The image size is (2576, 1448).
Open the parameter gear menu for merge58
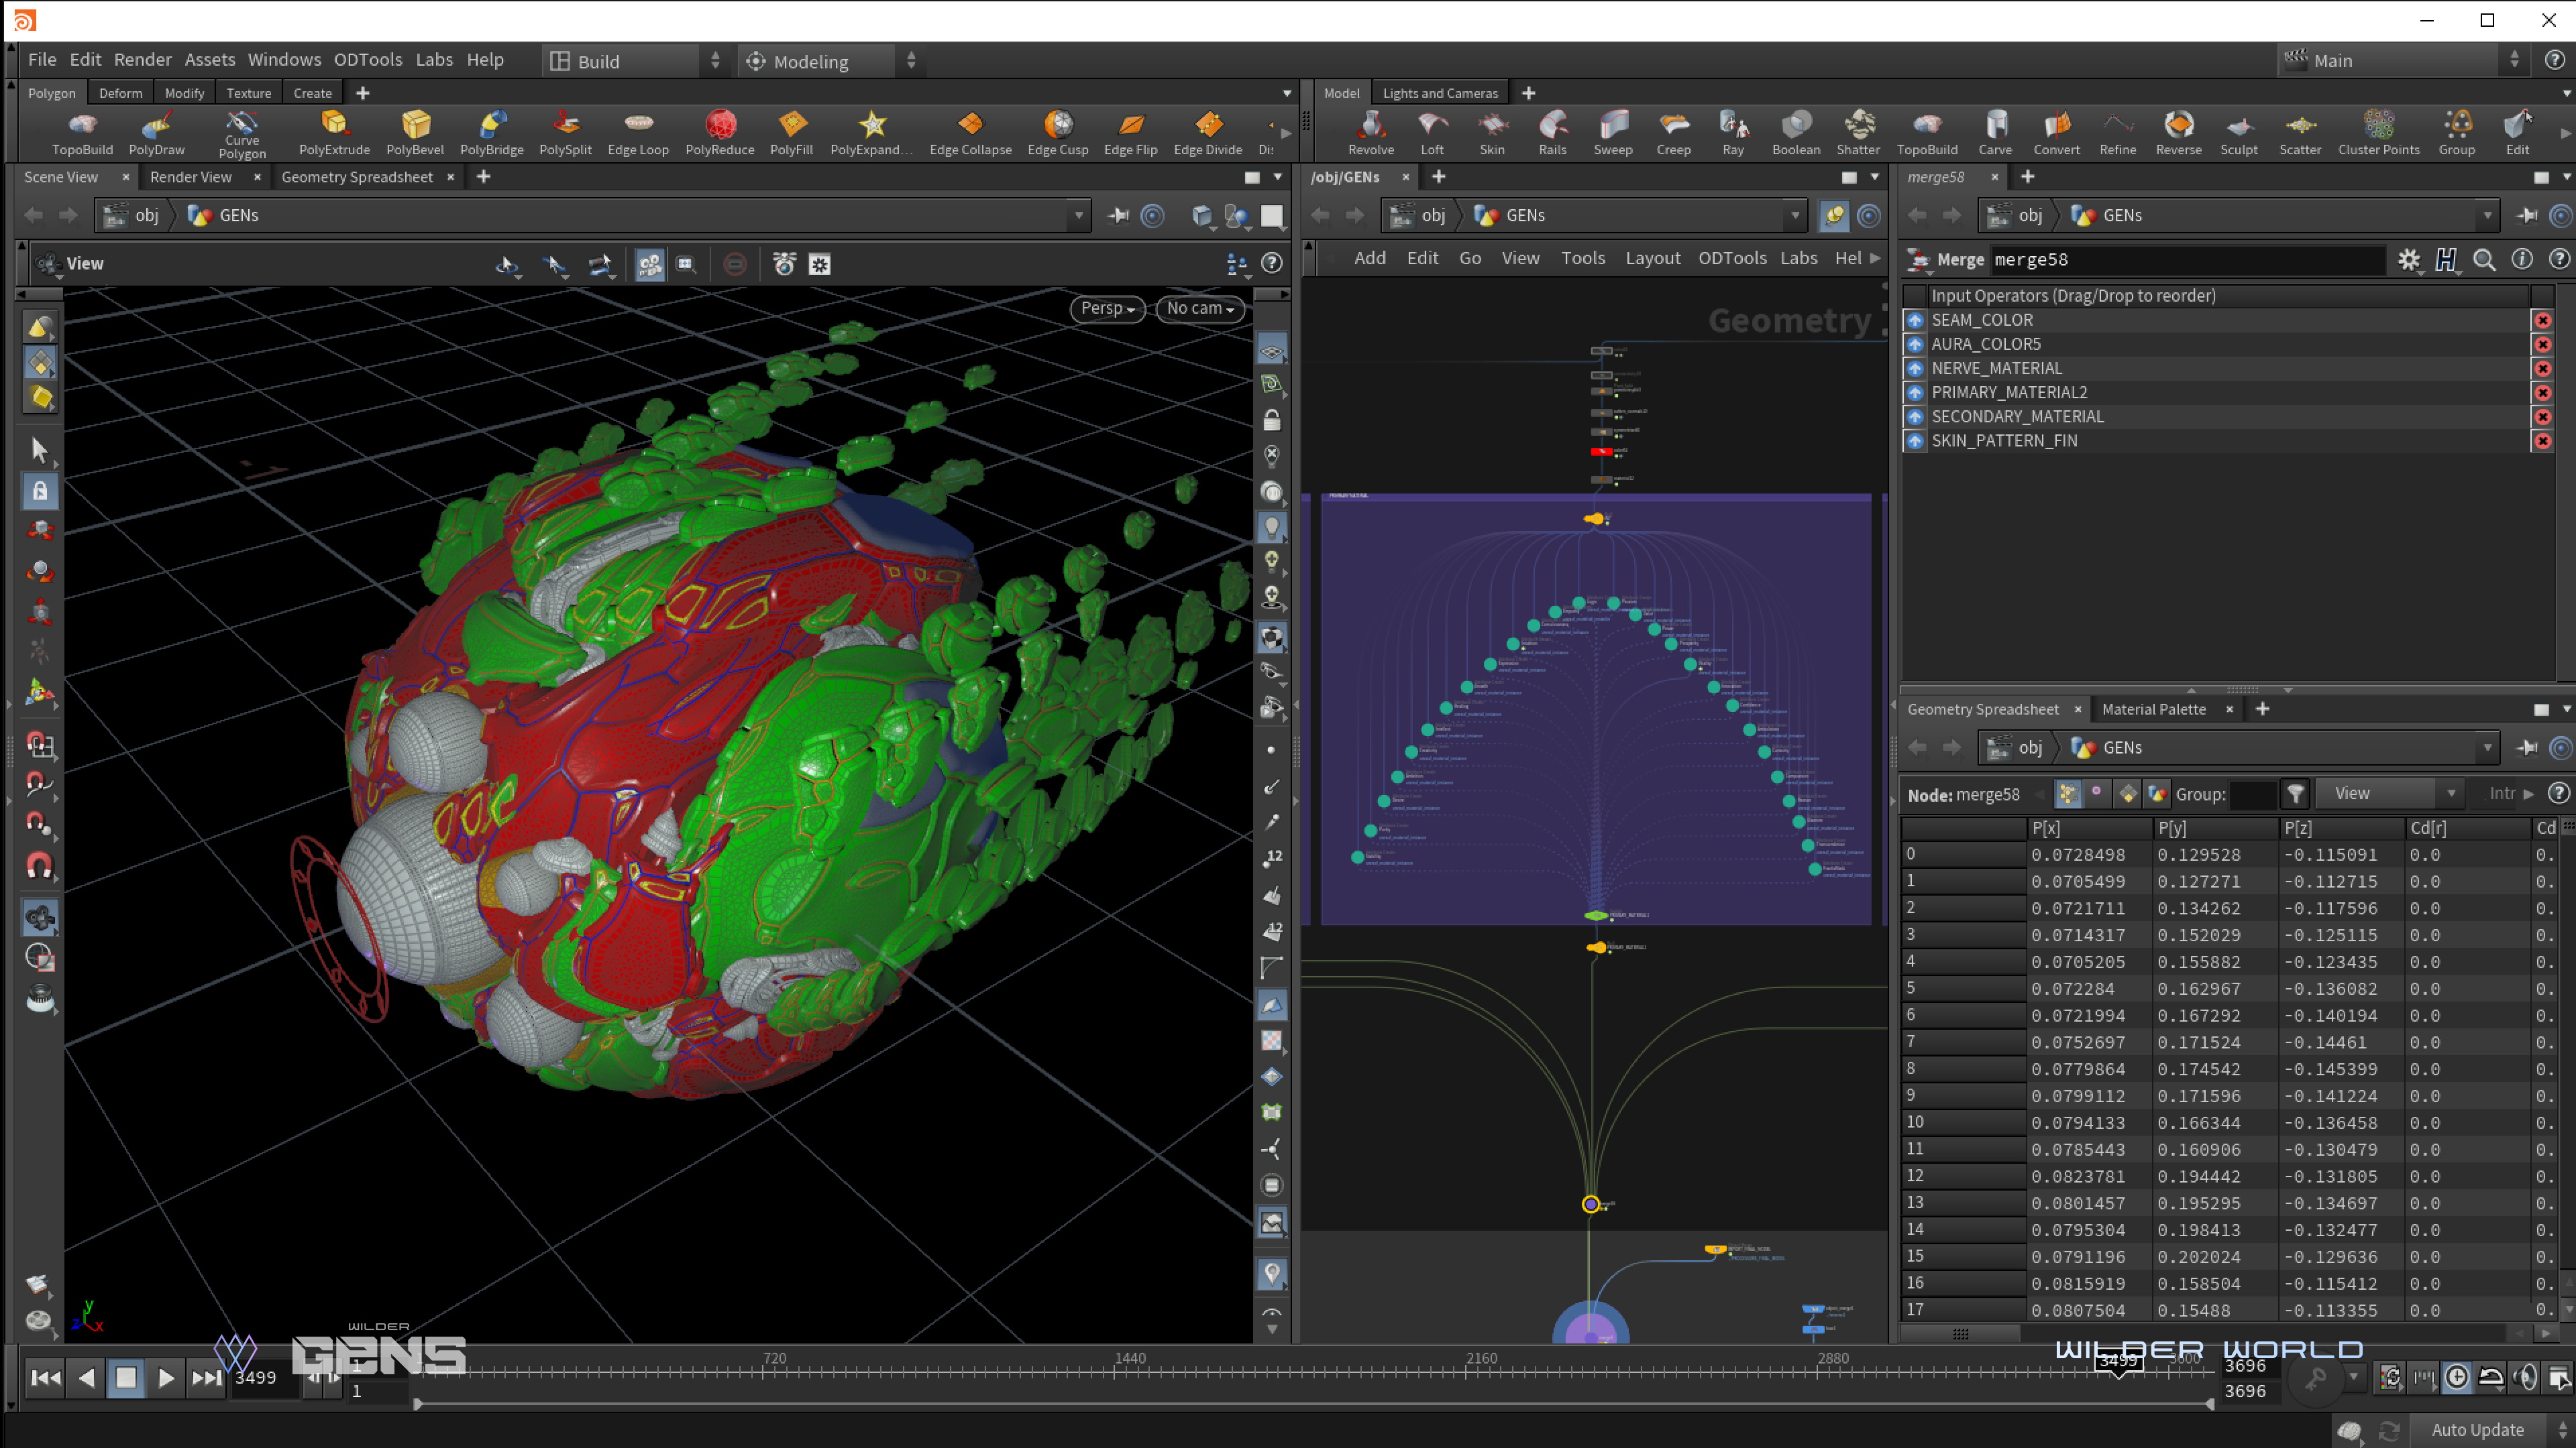tap(2408, 260)
